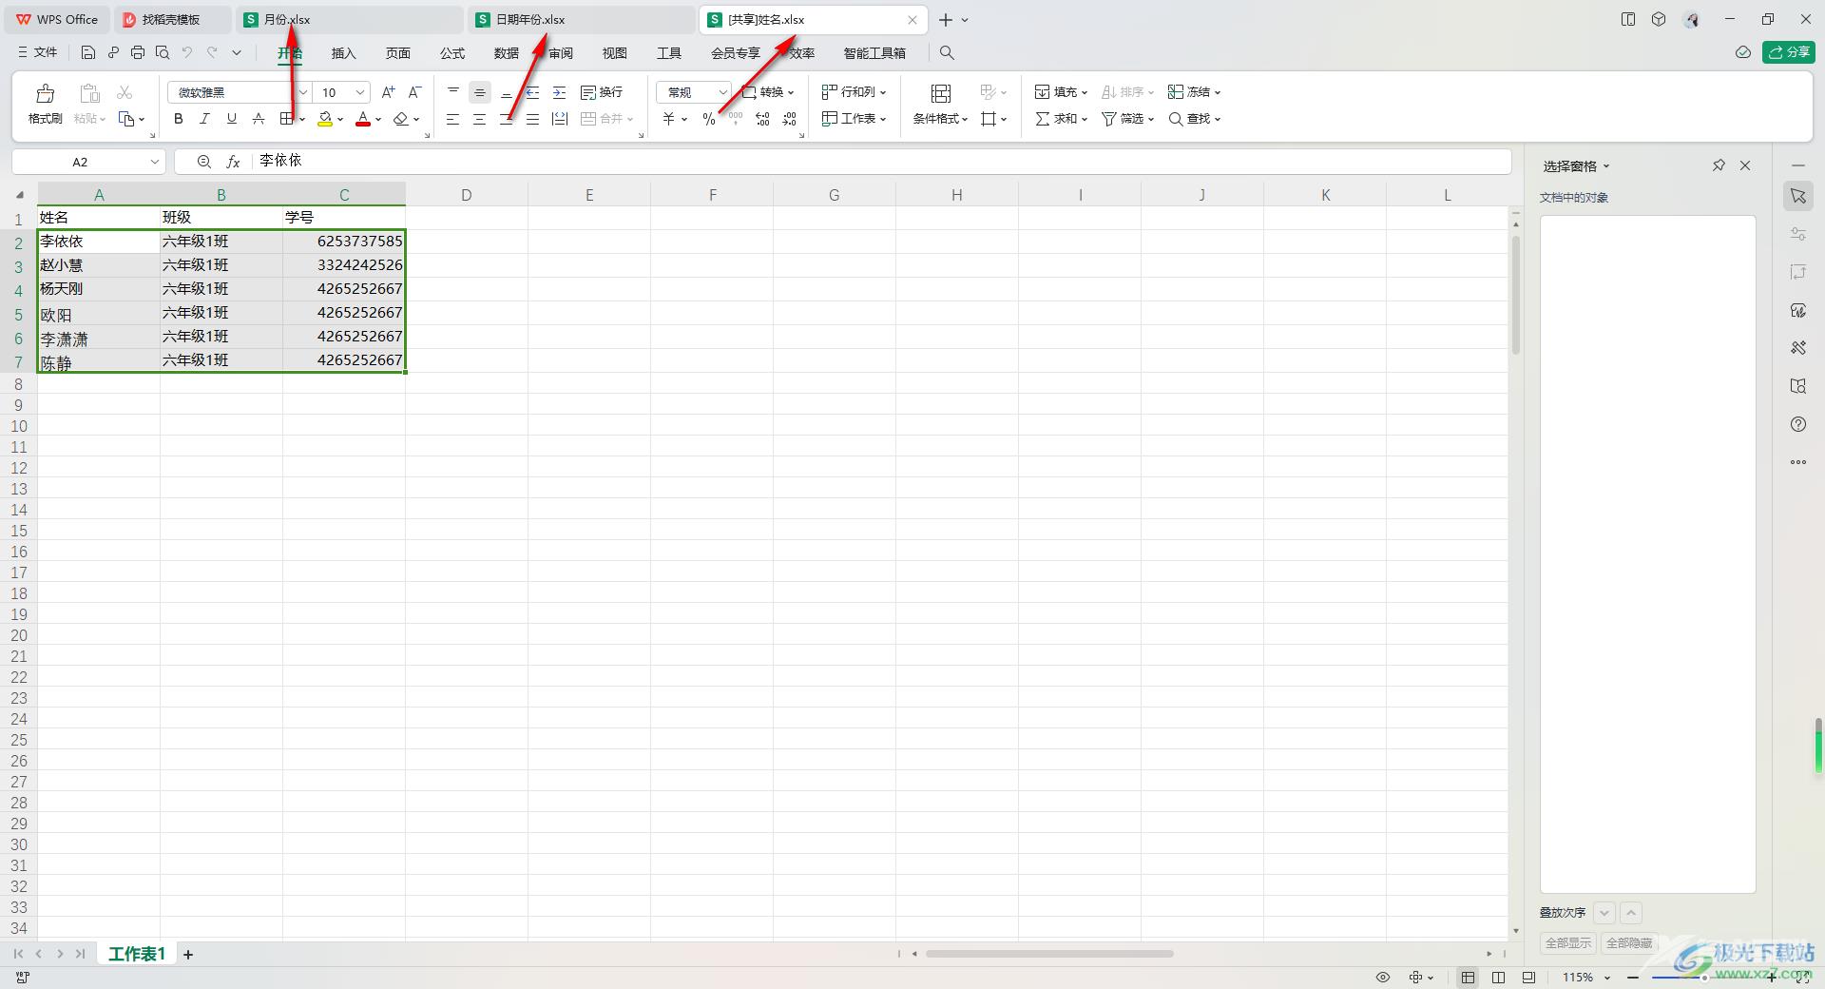
Task: Click Rows and Columns (行和列) button
Action: 854,92
